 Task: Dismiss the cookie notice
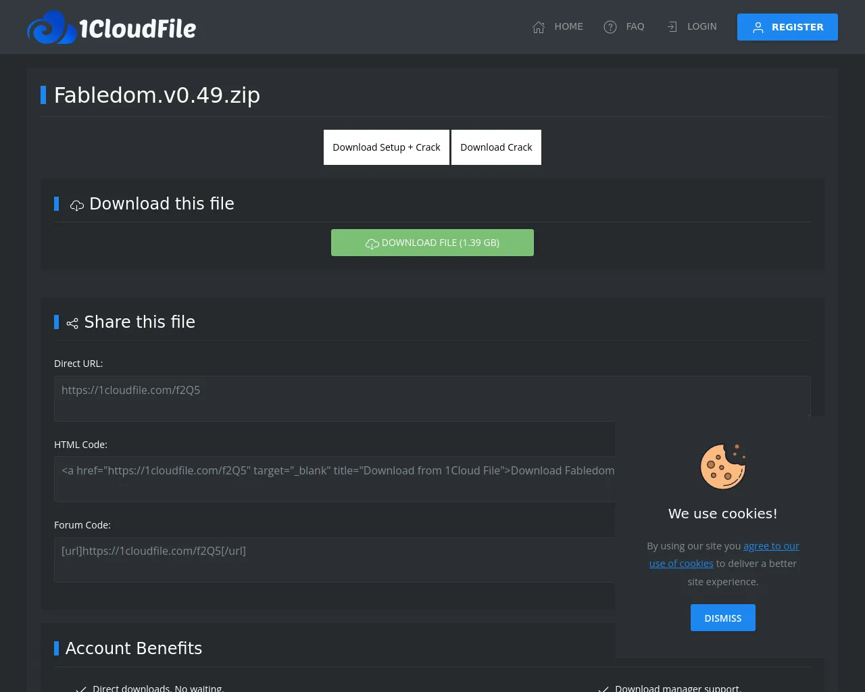coord(722,618)
